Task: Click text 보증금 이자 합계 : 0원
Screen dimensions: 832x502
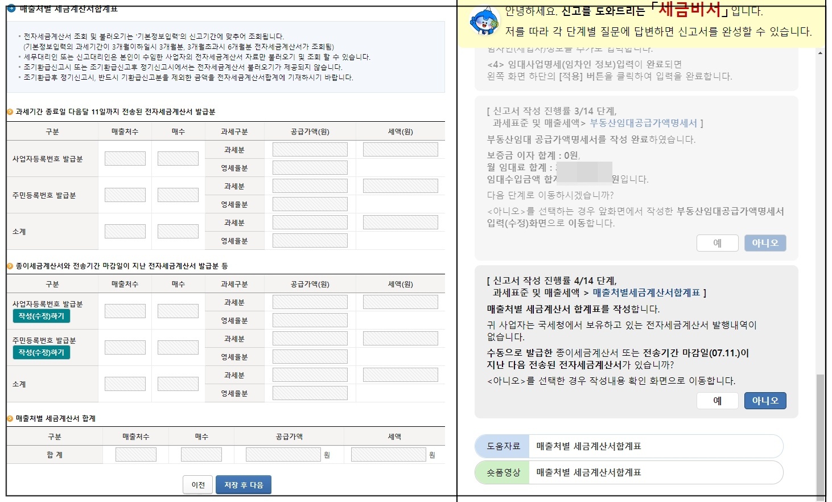Action: [534, 155]
